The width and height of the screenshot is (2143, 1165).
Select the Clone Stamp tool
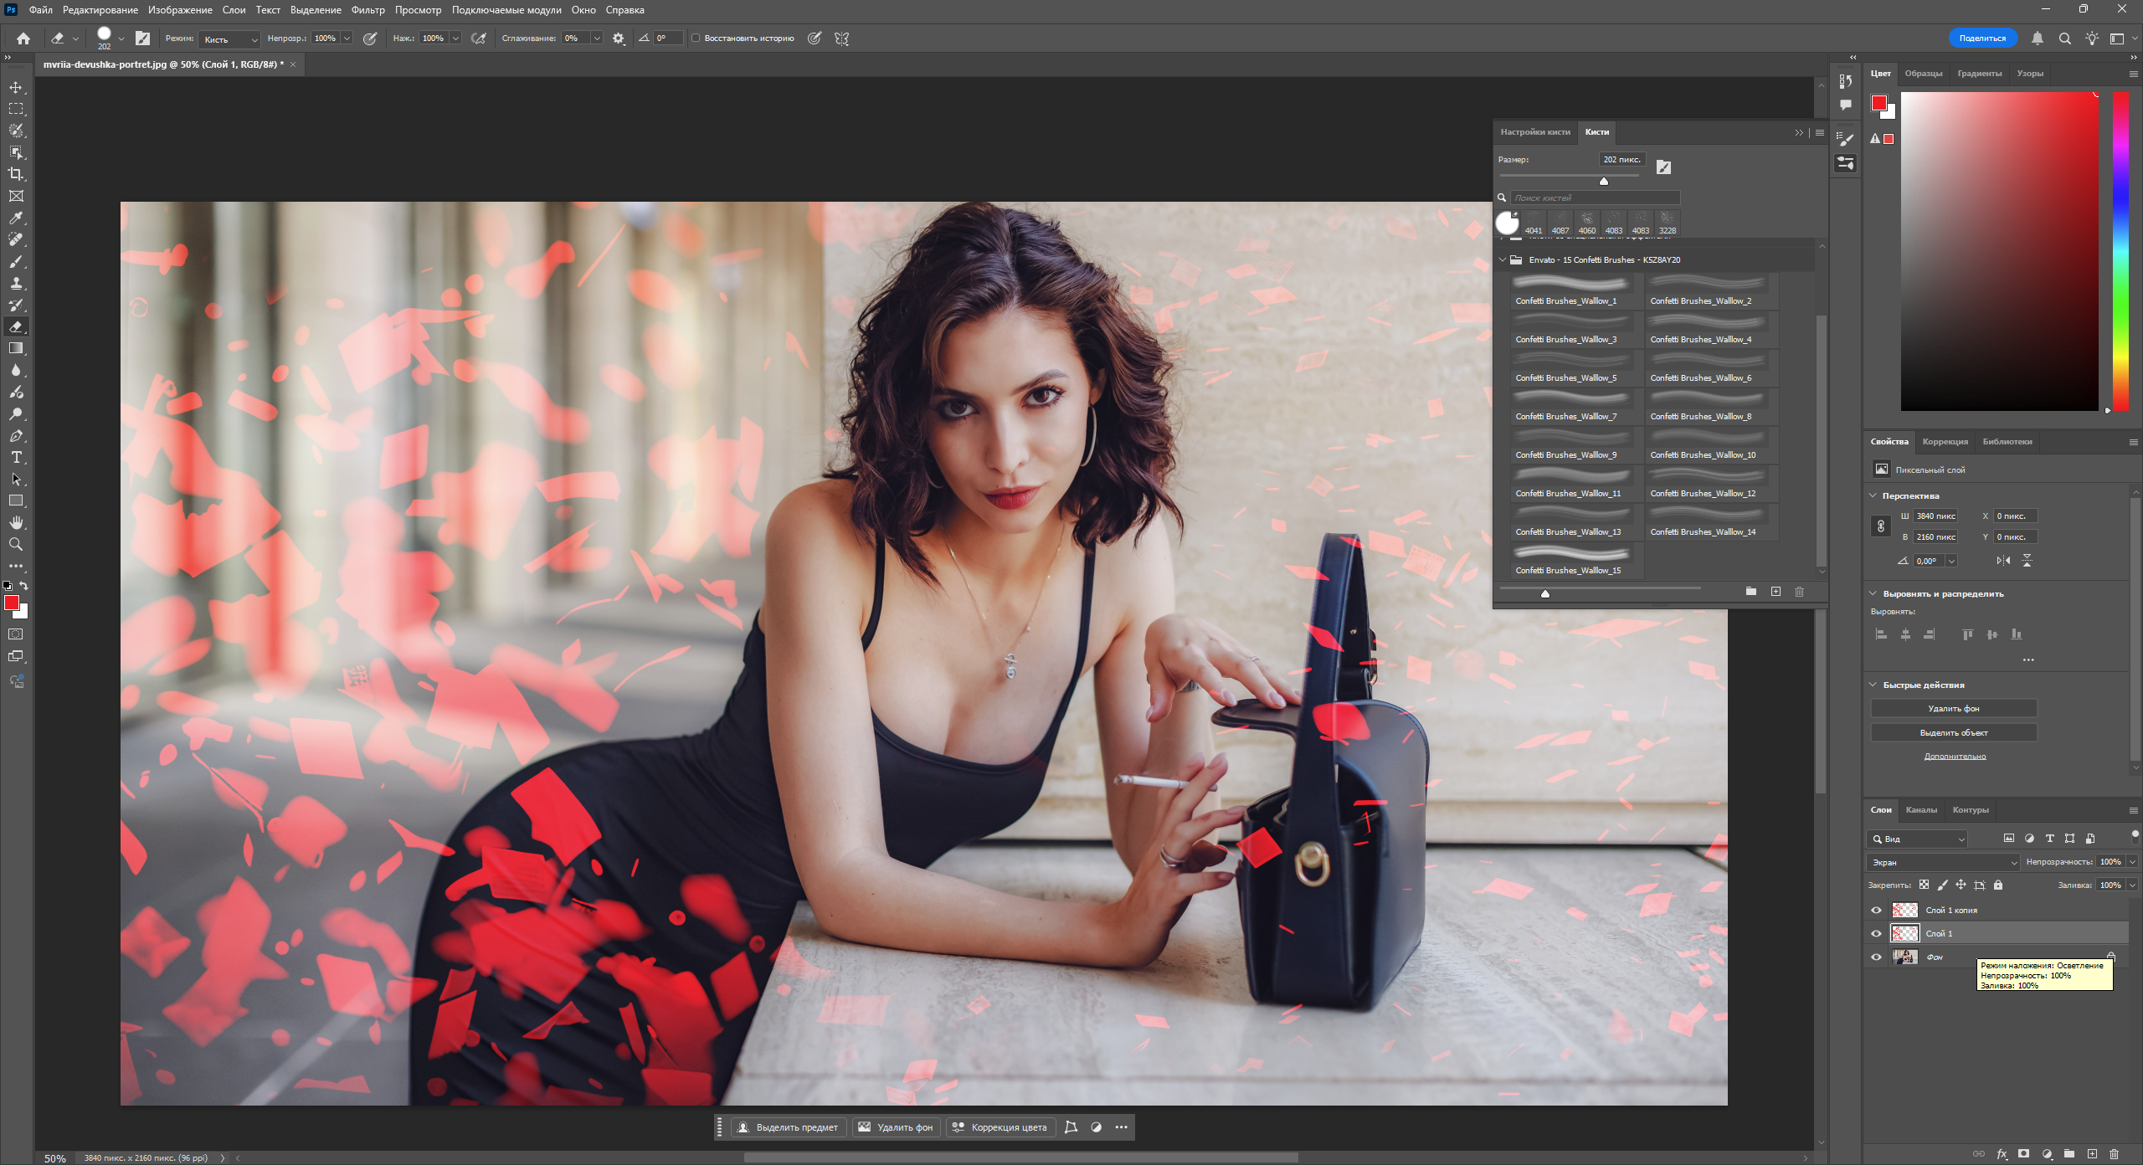tap(16, 283)
